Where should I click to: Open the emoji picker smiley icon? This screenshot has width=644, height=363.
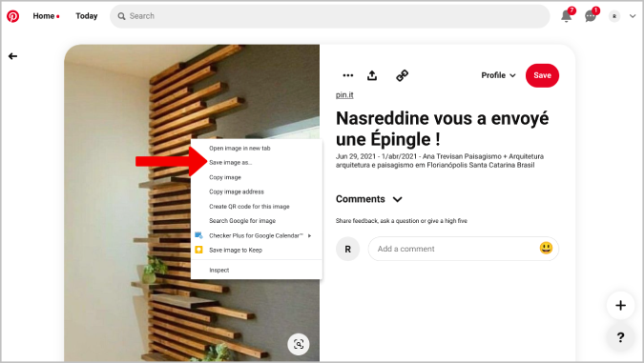click(x=546, y=248)
